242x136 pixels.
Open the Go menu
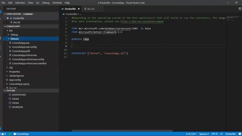[x=37, y=3]
